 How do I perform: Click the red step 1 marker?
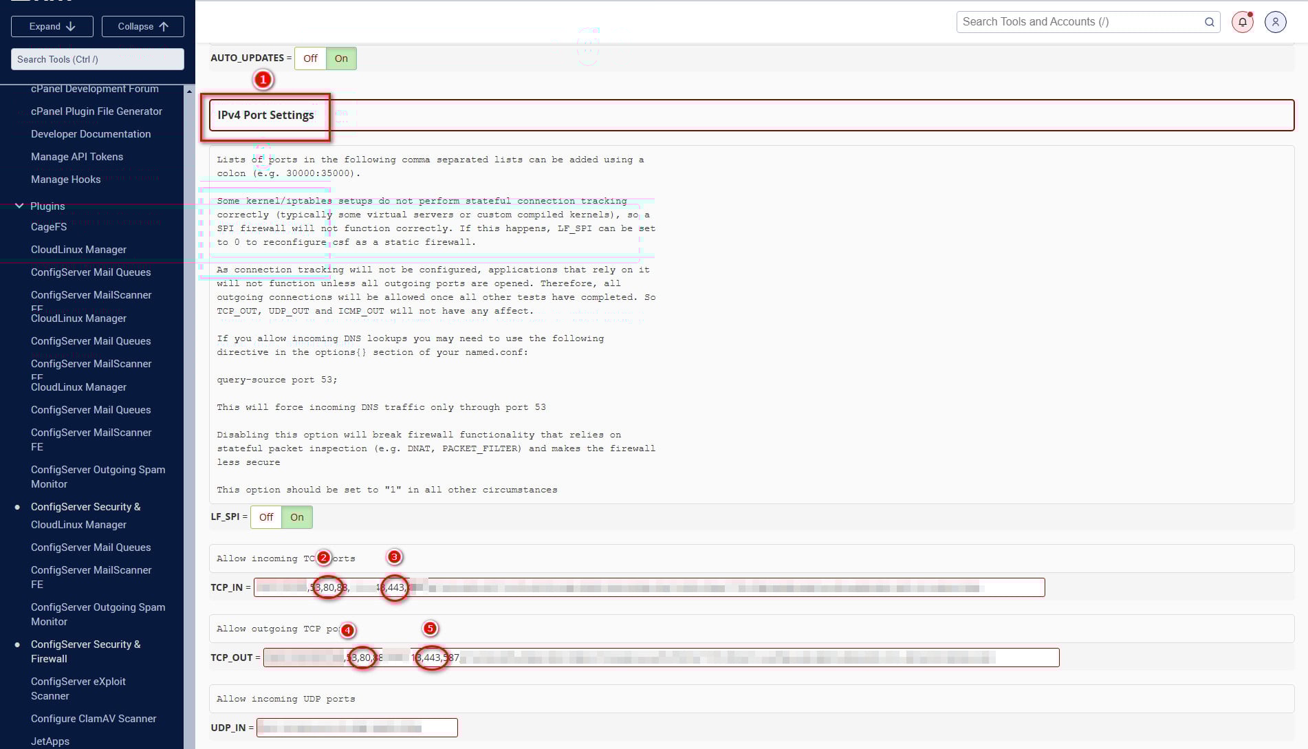(263, 80)
